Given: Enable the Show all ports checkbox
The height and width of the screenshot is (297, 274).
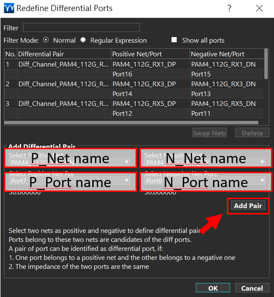Looking at the screenshot, I should pos(174,40).
